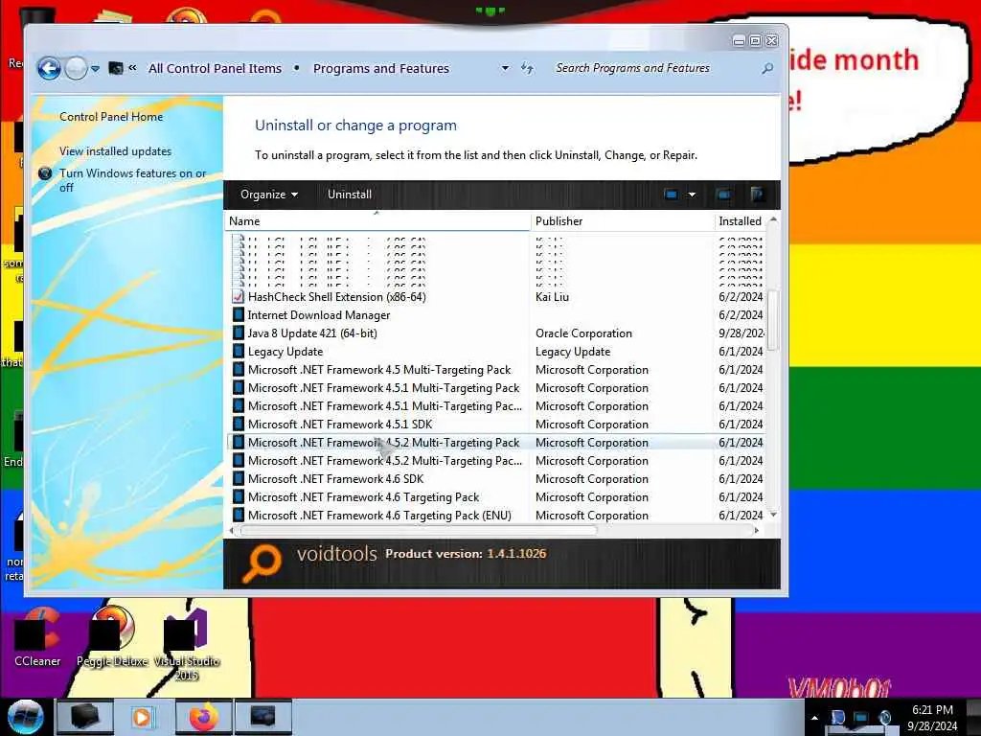Image resolution: width=981 pixels, height=736 pixels.
Task: Open View installed updates link
Action: coord(115,150)
